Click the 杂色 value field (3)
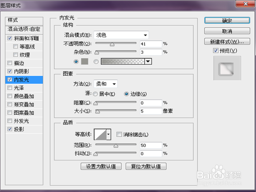Viewport: 256px width, 192px height. click(151, 52)
